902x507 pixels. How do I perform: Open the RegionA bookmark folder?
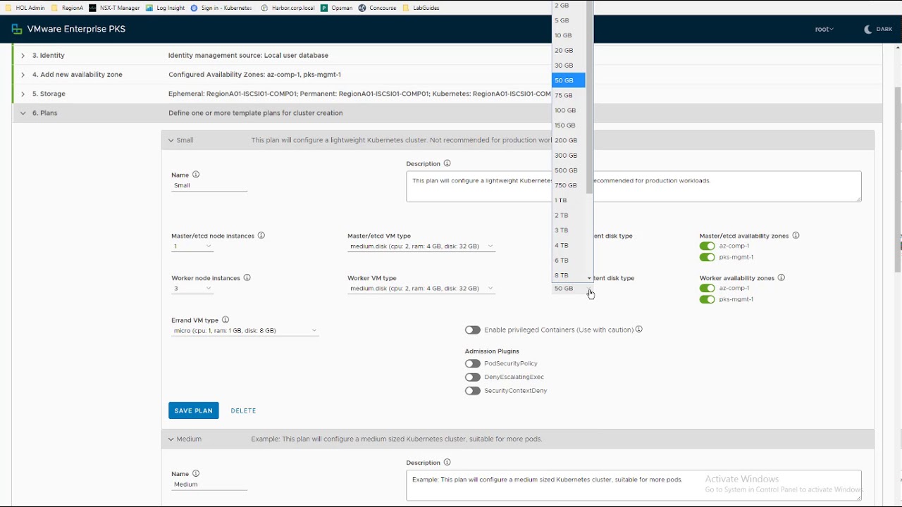67,8
